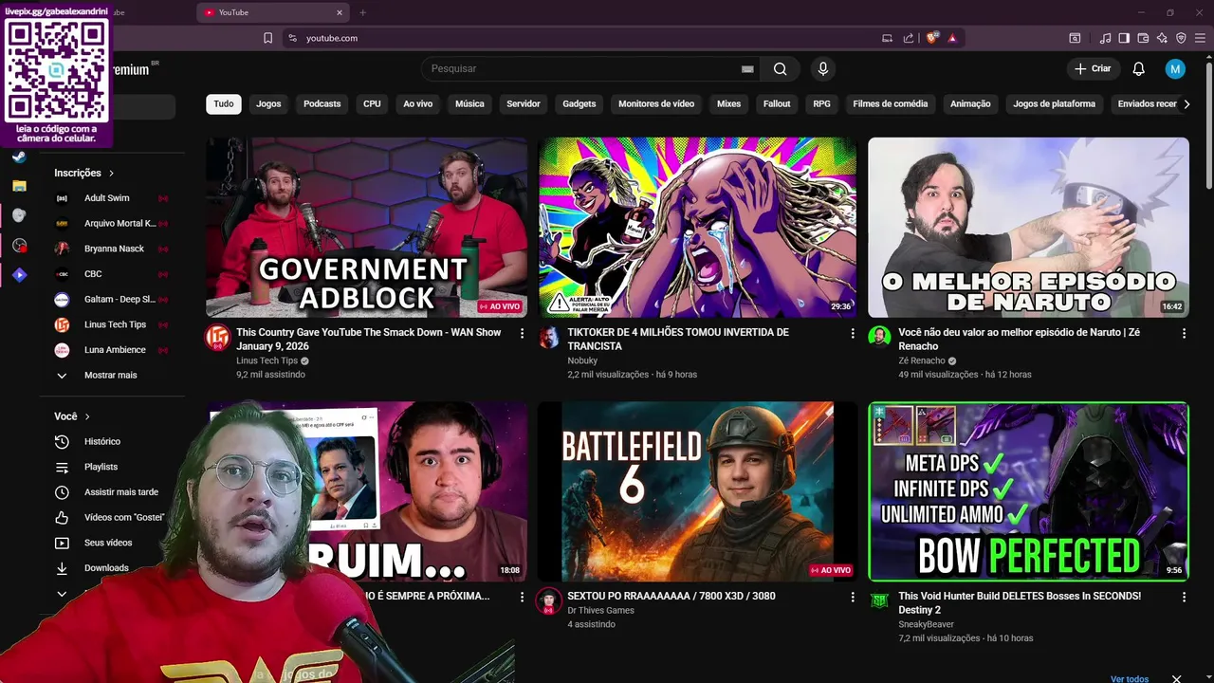Open options for Naruto episode video
The height and width of the screenshot is (683, 1214).
pyautogui.click(x=1184, y=333)
